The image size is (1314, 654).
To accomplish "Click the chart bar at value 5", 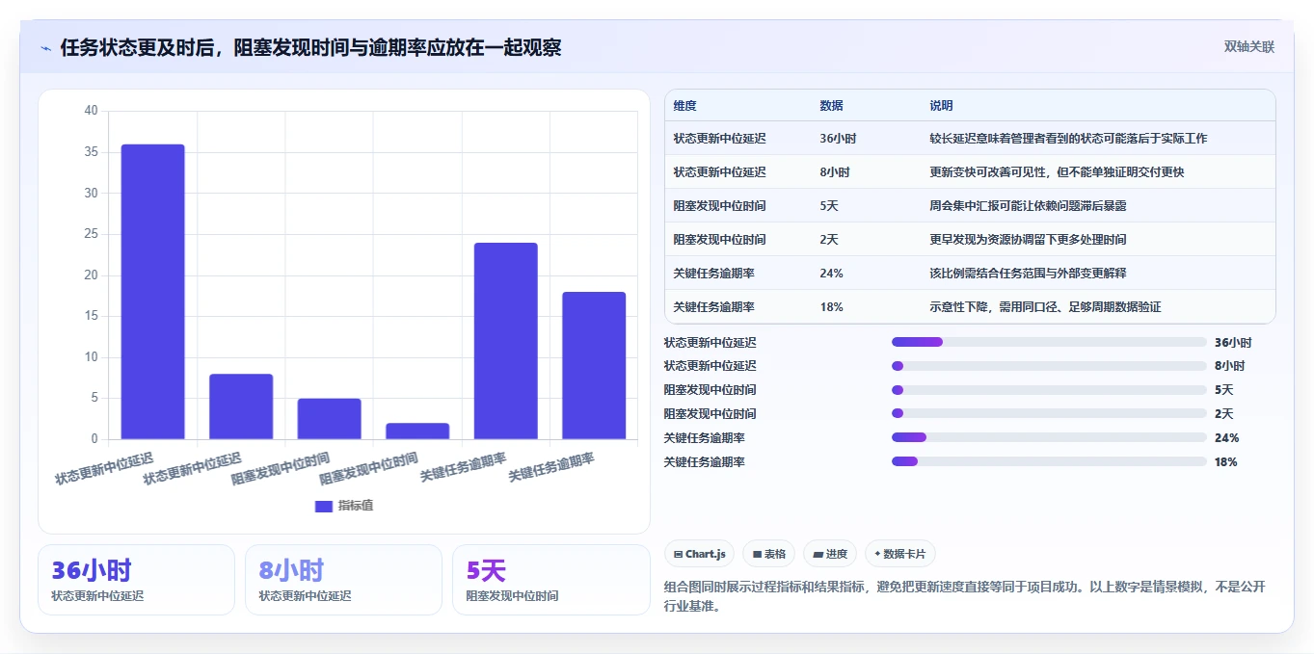I will (329, 419).
